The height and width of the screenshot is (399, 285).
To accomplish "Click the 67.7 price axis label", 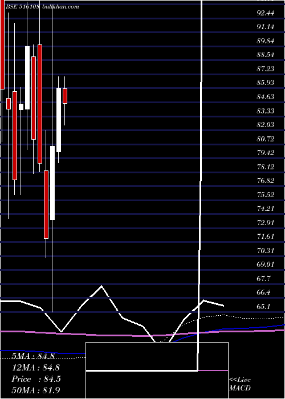I will click(263, 278).
